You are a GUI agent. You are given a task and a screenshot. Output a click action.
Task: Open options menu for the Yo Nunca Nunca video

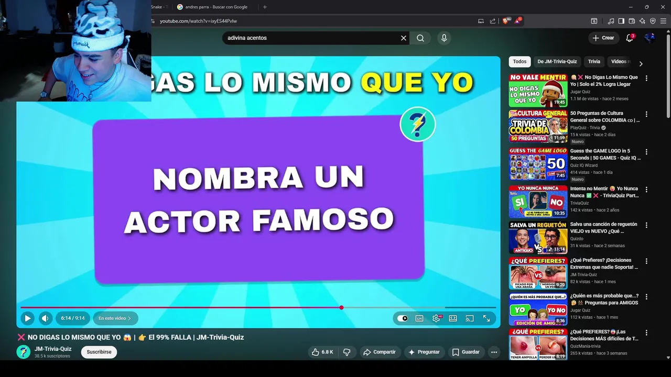(646, 190)
